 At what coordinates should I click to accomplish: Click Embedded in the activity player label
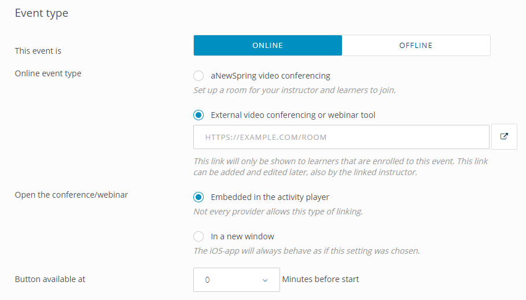pos(270,197)
